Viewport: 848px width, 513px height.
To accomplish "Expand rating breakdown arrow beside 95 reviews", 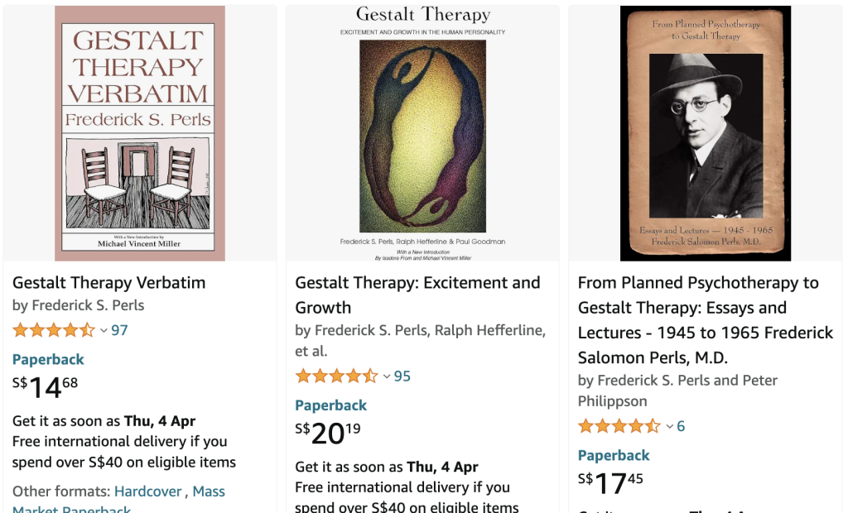I will click(x=386, y=377).
